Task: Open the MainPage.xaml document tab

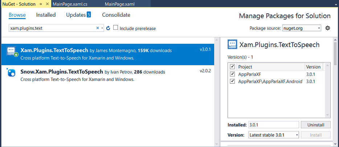Action: click(119, 4)
